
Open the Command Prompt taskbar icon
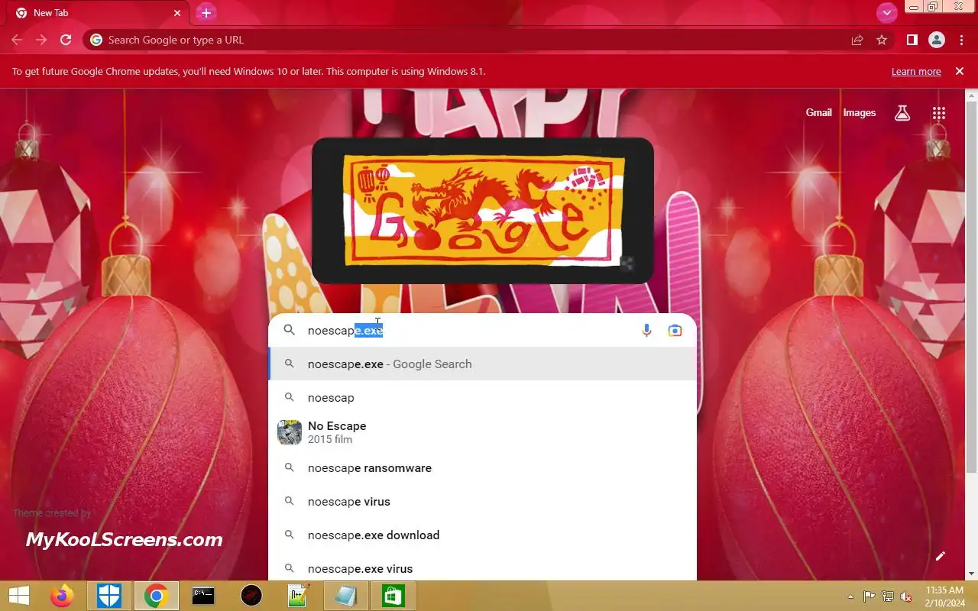[x=203, y=596]
